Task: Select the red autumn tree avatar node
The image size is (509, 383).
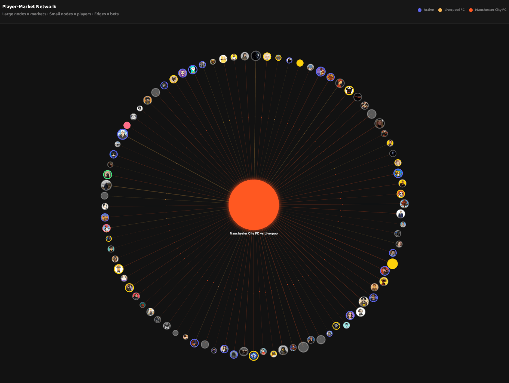Action: 404,204
